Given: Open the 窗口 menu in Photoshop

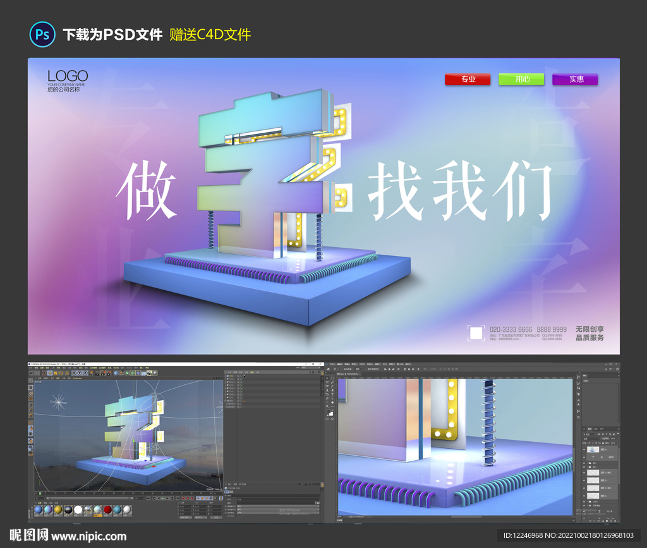Looking at the screenshot, I should (400, 364).
